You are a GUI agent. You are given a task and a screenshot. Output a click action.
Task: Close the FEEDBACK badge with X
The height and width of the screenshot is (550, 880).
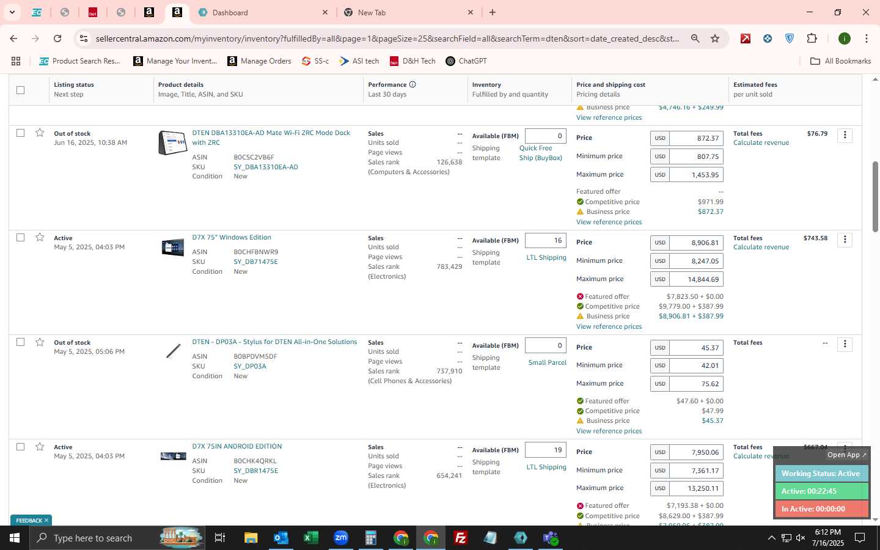click(46, 521)
